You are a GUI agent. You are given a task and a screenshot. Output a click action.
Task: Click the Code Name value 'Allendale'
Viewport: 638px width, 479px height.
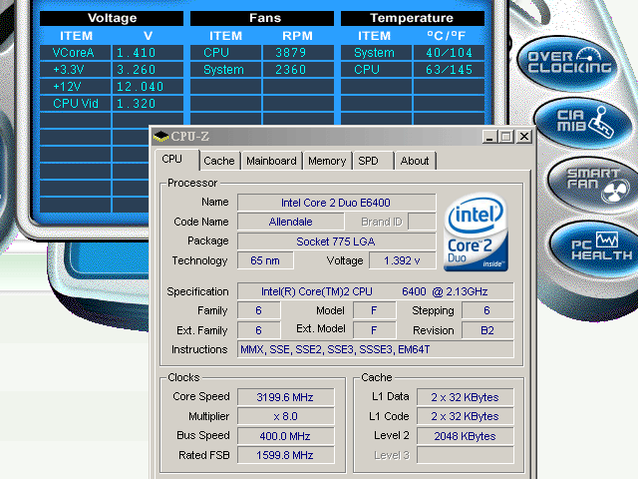[290, 222]
